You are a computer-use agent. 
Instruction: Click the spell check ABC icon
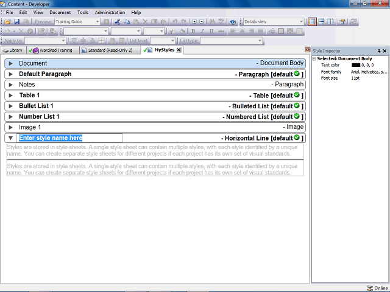coord(221,22)
